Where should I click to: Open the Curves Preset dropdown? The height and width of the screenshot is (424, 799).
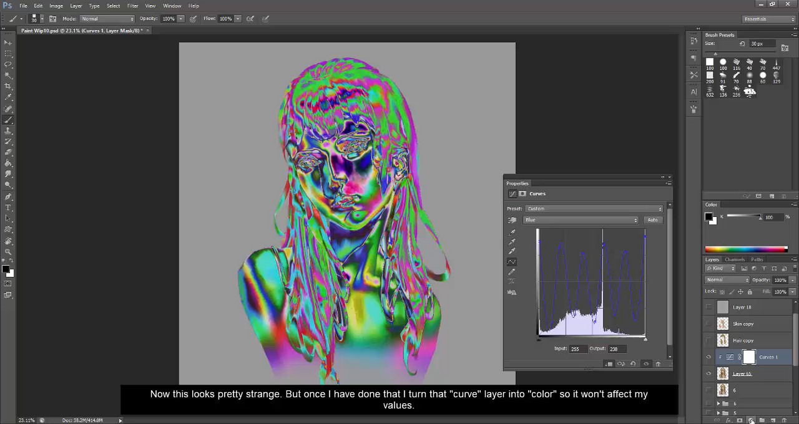(594, 209)
